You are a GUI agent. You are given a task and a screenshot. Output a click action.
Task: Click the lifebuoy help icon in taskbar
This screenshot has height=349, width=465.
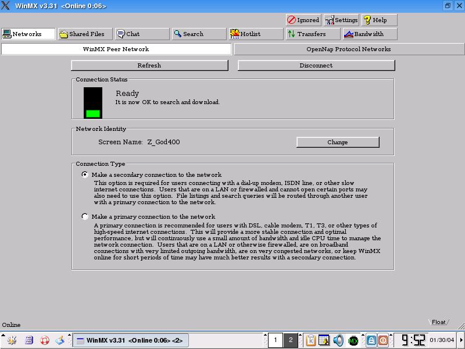coord(45,340)
